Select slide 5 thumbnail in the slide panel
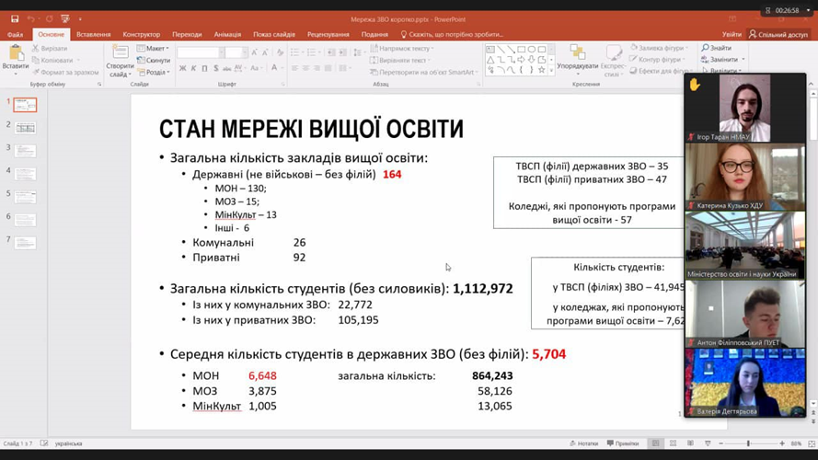 25,197
